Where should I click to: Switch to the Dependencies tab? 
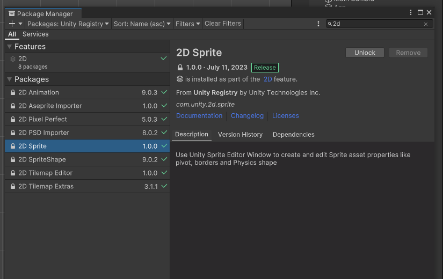(x=294, y=135)
